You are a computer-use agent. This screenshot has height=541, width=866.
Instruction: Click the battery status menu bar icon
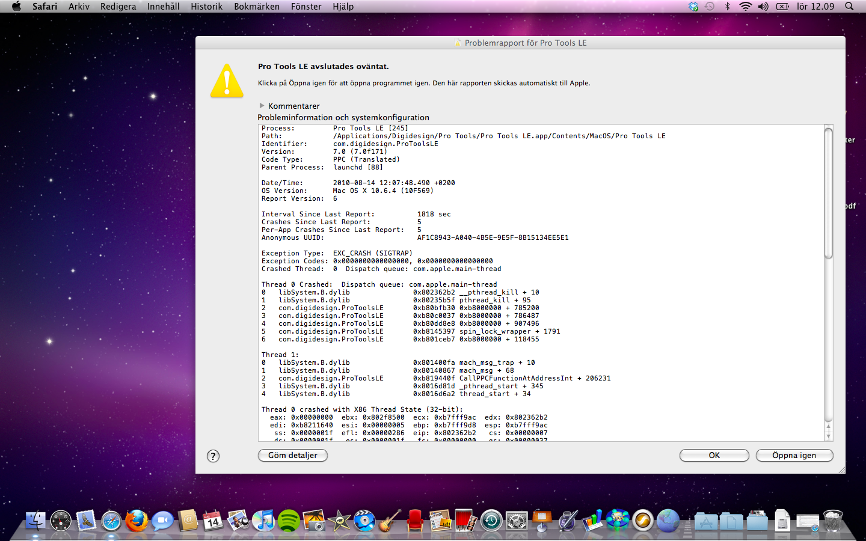point(782,6)
